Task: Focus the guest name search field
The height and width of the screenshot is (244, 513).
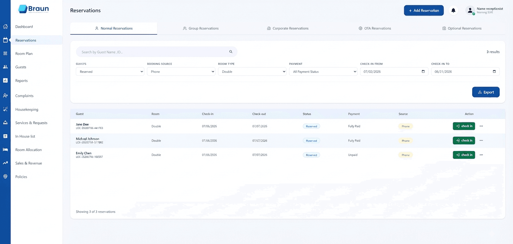Action: pos(156,52)
